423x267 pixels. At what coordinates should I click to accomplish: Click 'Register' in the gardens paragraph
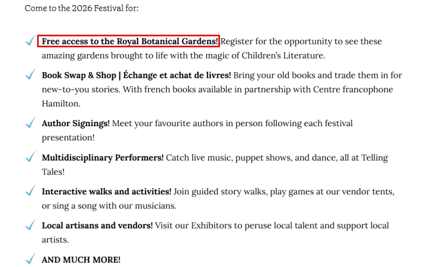coord(236,42)
